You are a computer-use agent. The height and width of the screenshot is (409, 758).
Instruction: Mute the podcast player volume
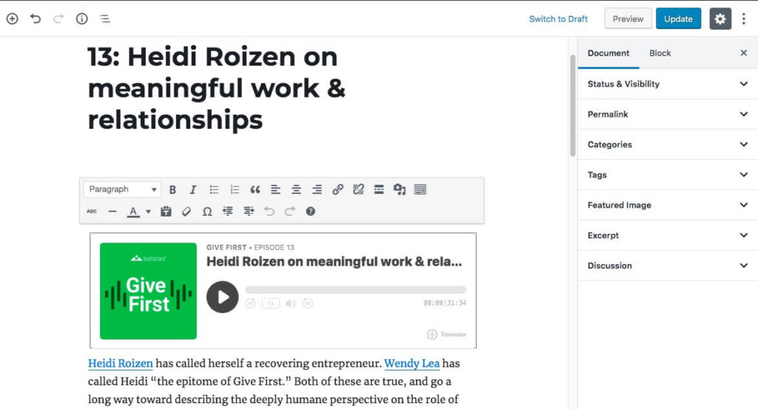(x=290, y=303)
